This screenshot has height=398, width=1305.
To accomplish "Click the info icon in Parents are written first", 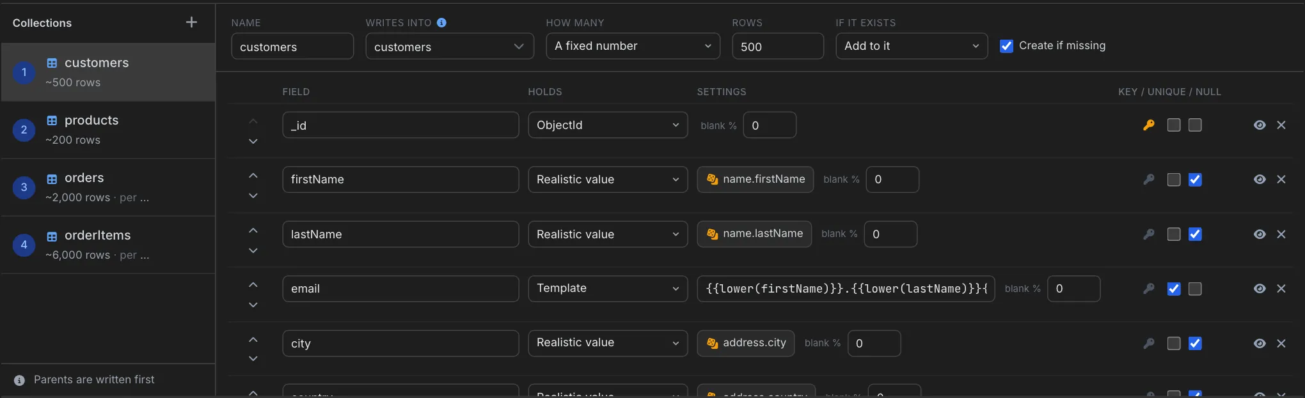I will pos(20,380).
